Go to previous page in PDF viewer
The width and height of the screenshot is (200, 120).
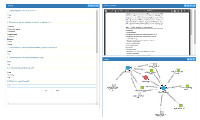[x=115, y=11]
